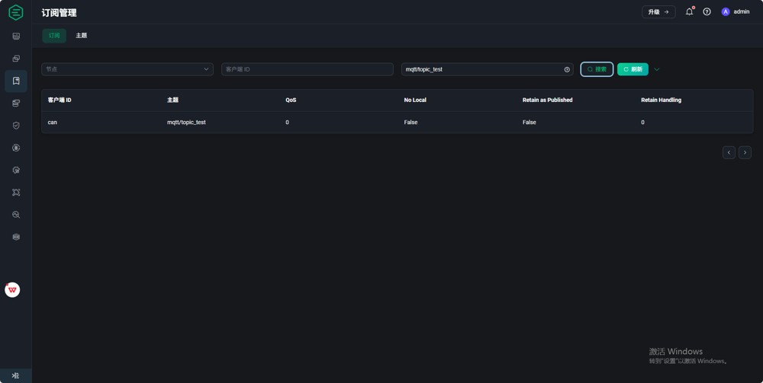Clear the mqtt/topic_test filter field icon
Screen dimensions: 763x383
(x=567, y=69)
